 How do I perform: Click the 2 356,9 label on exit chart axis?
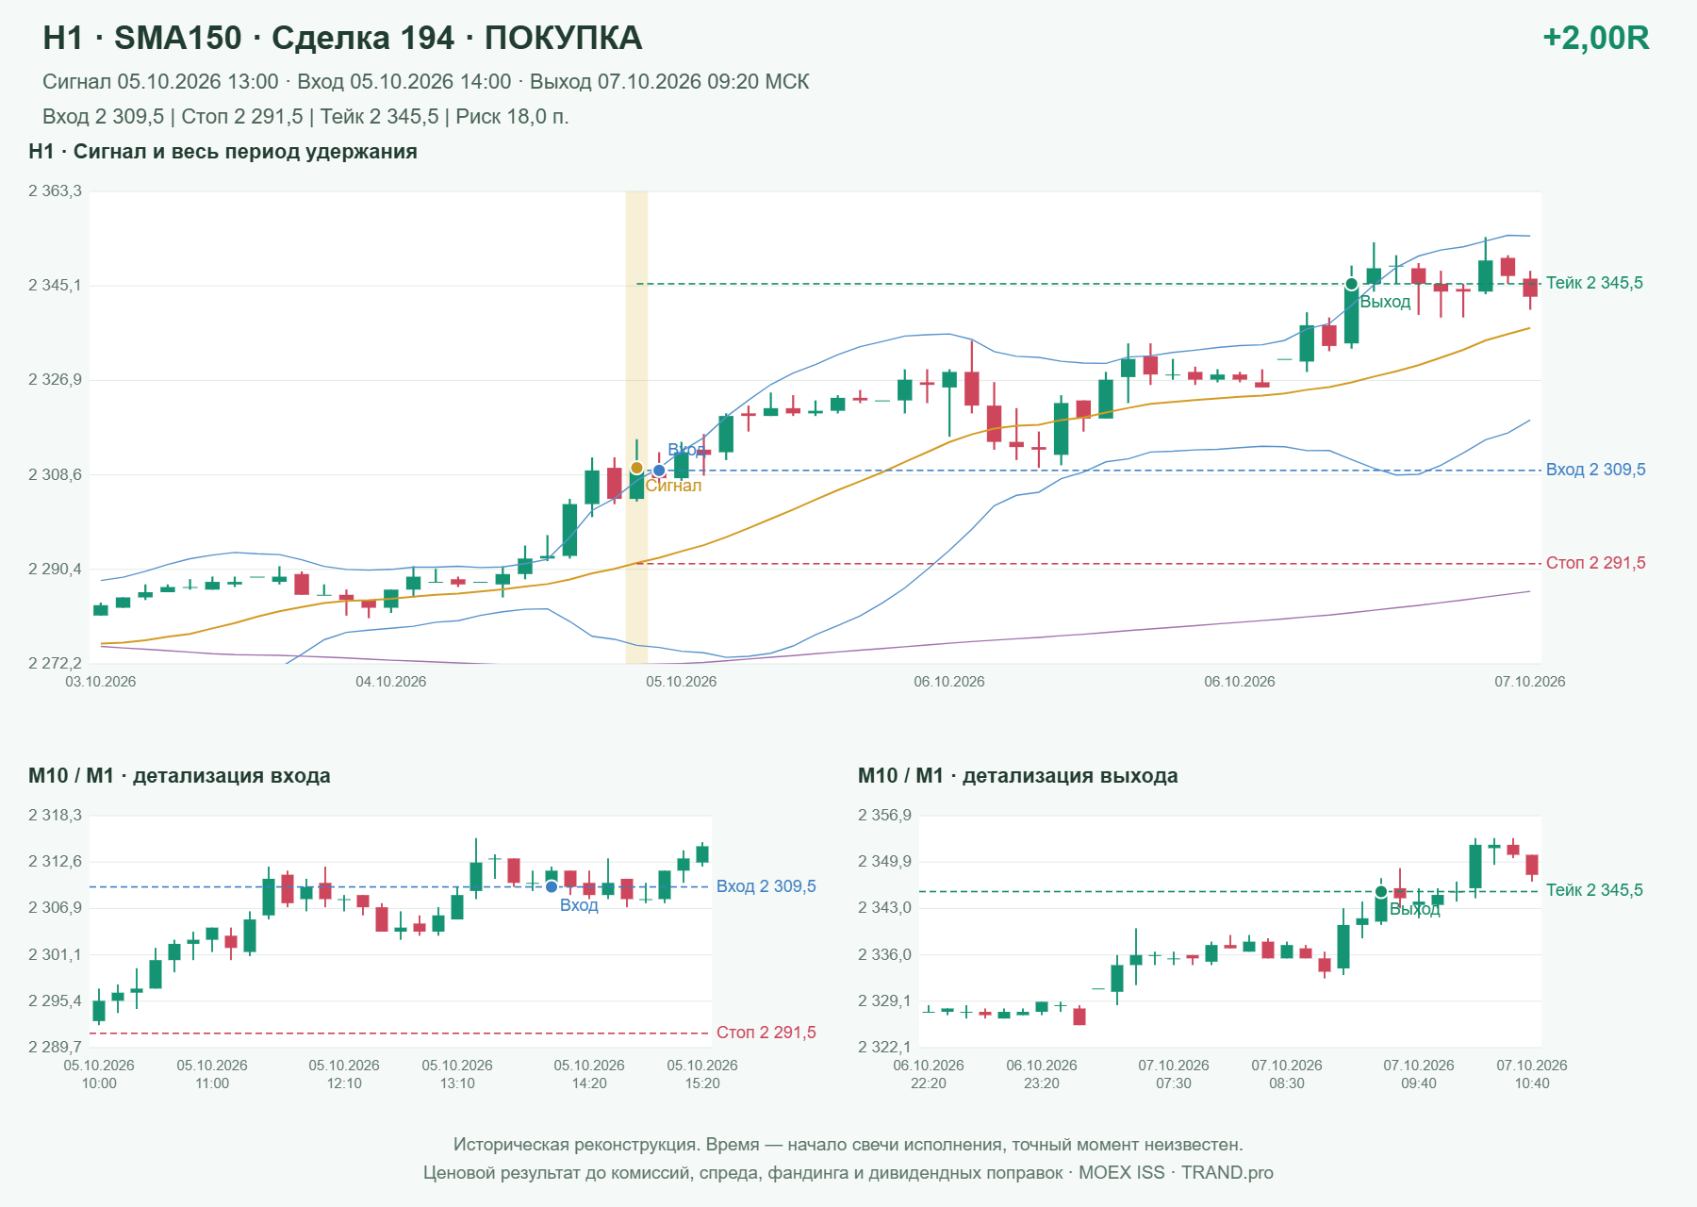coord(884,816)
